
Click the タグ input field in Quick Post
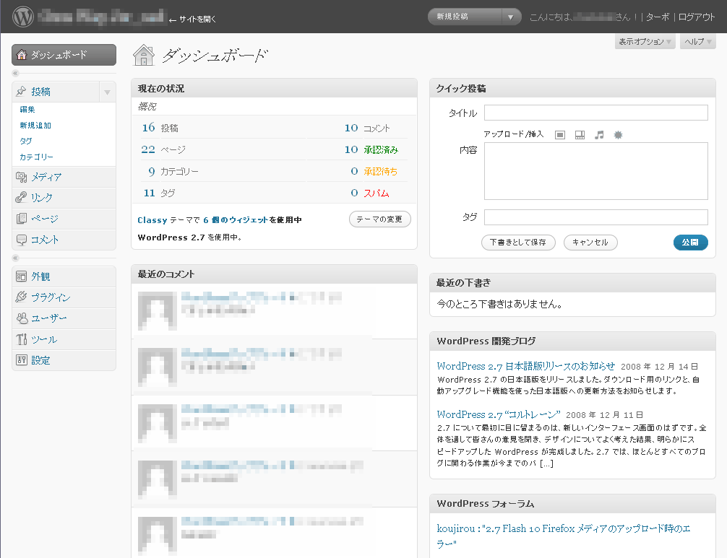(595, 217)
